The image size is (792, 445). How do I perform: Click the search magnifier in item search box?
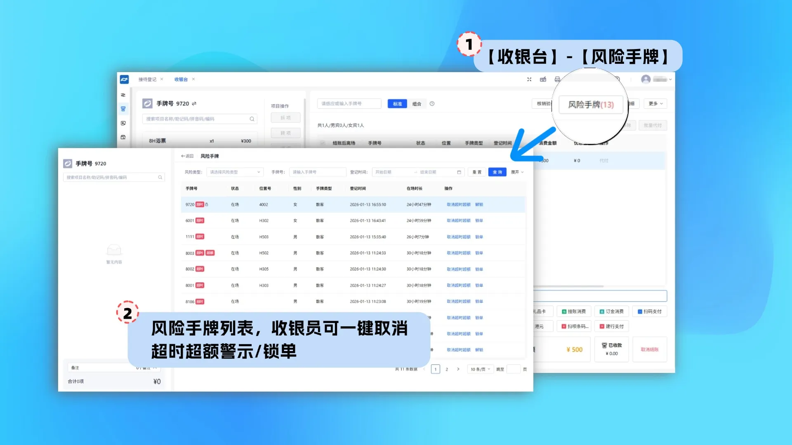(252, 119)
